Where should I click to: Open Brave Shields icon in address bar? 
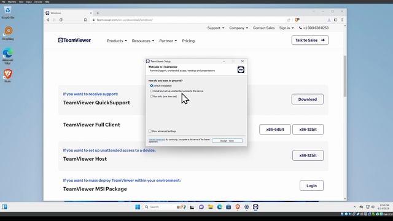pyautogui.click(x=297, y=20)
